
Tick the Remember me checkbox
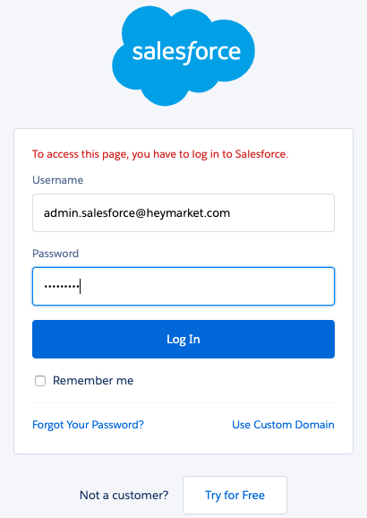(x=40, y=381)
